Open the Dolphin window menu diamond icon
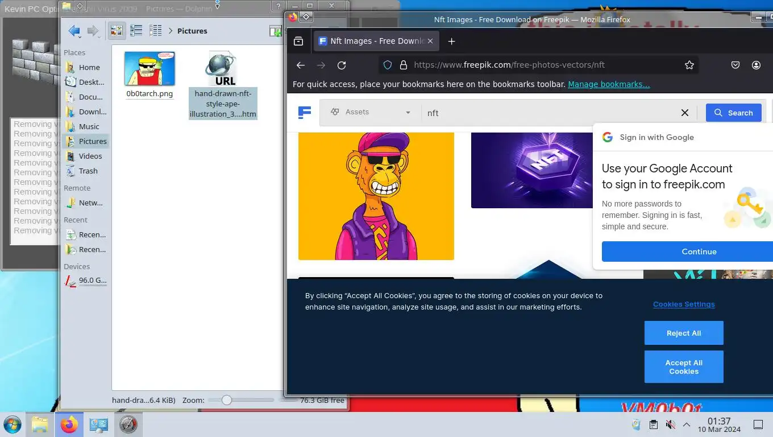 point(80,6)
